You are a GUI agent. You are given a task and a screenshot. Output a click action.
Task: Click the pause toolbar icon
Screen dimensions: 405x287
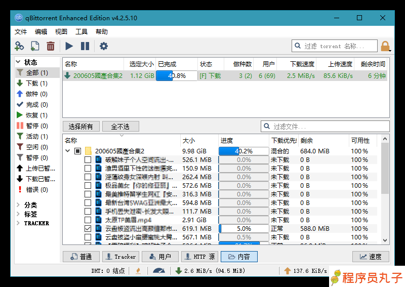[85, 46]
